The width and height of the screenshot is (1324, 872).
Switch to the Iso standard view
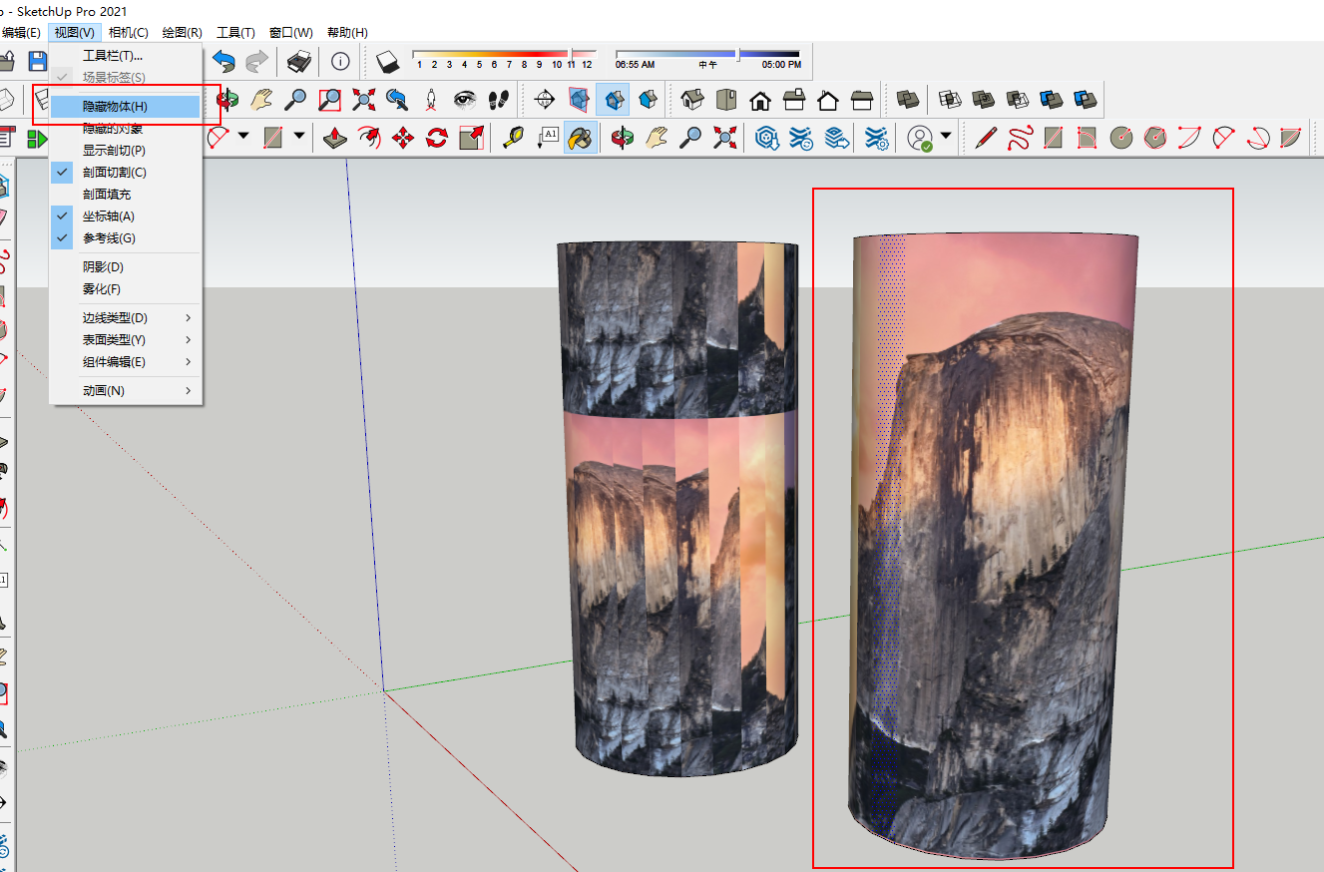(x=692, y=99)
